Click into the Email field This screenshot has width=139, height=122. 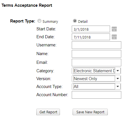pos(97,63)
